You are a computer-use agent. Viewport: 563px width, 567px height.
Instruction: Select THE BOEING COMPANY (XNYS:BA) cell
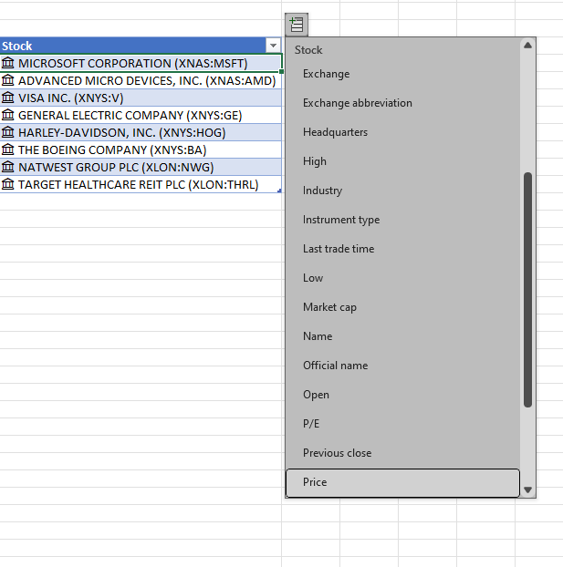pyautogui.click(x=141, y=149)
